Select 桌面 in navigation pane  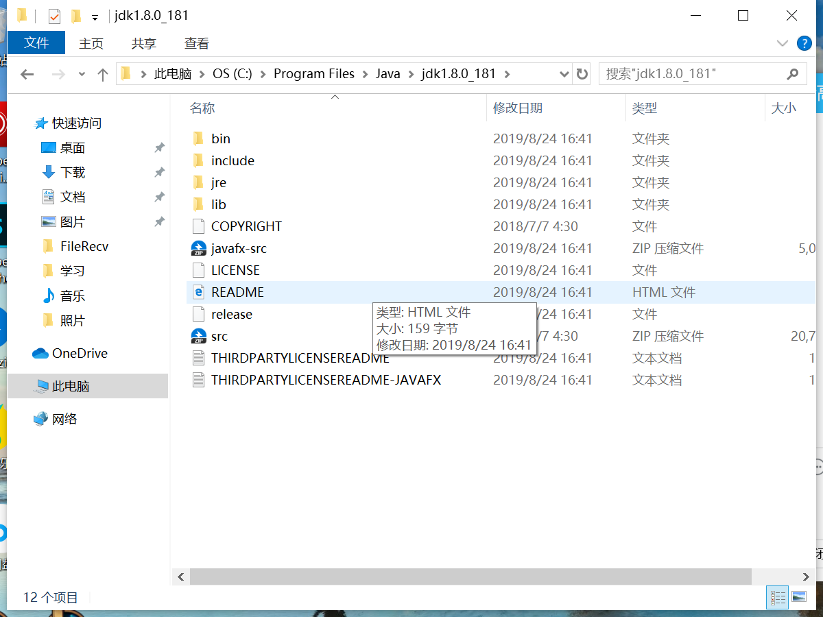pyautogui.click(x=73, y=147)
